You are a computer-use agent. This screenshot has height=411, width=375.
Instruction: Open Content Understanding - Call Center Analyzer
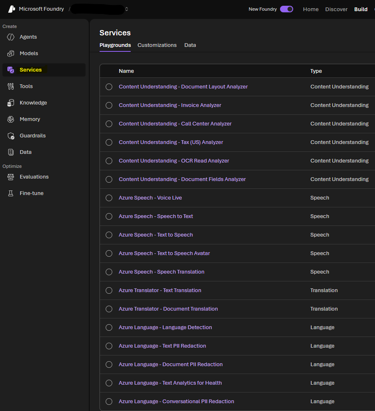(175, 124)
